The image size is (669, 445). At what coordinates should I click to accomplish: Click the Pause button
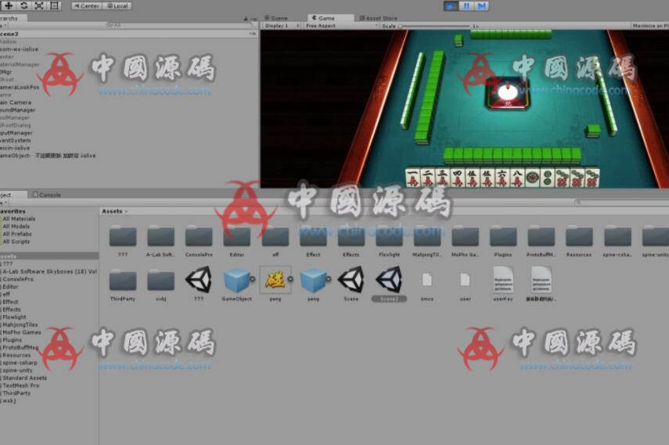pyautogui.click(x=466, y=6)
